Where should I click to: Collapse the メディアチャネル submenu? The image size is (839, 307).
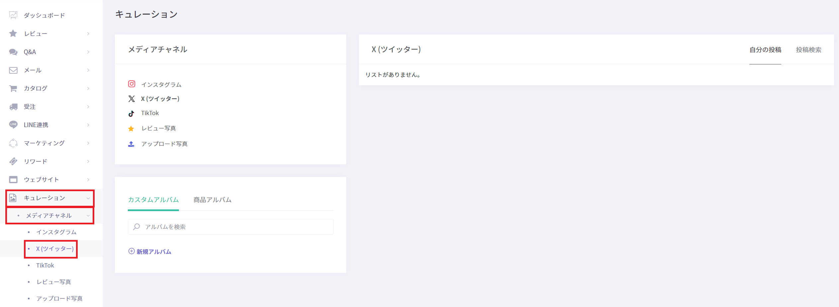point(88,216)
